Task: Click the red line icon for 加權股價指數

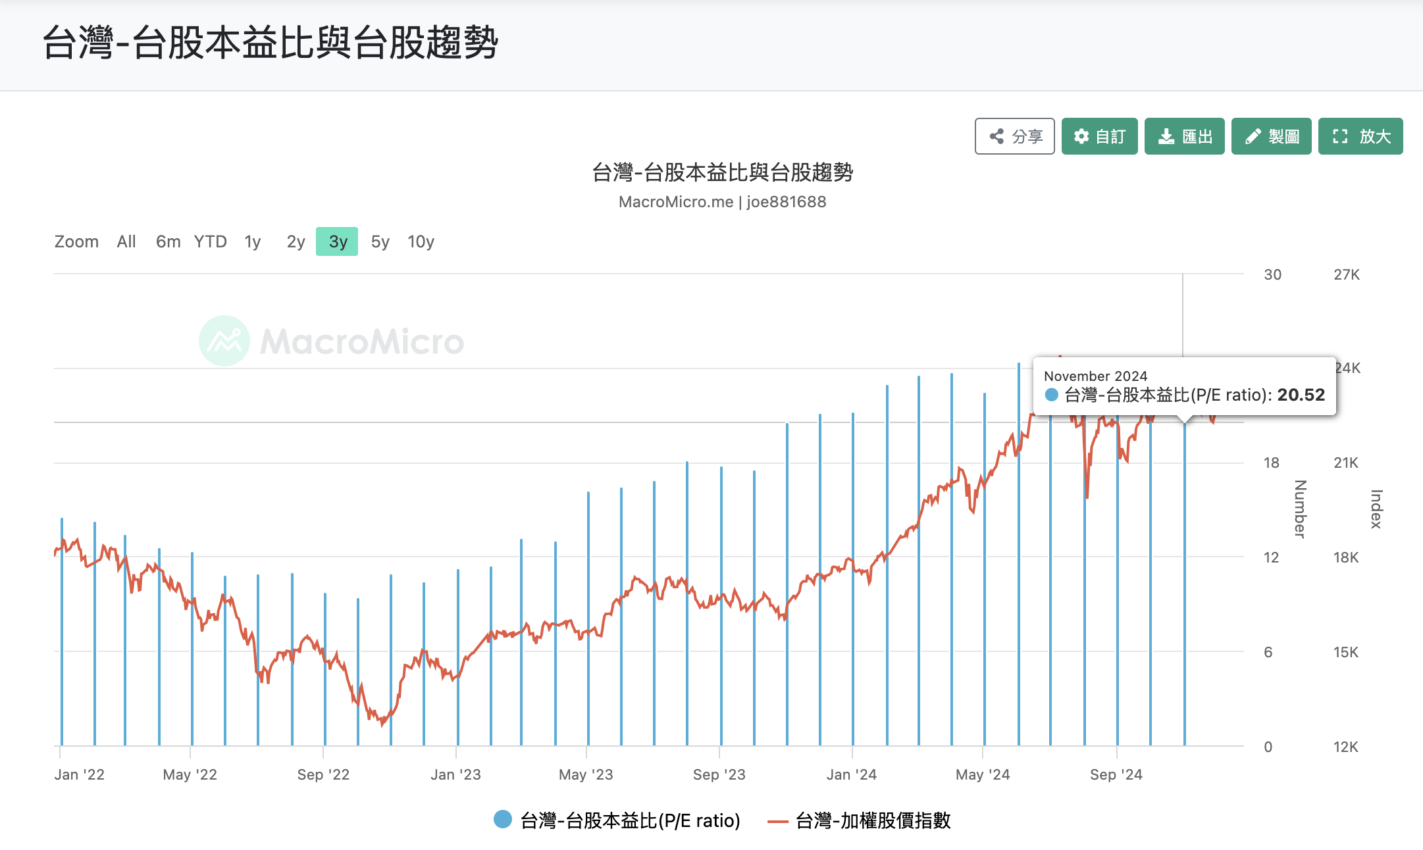Action: click(x=778, y=820)
